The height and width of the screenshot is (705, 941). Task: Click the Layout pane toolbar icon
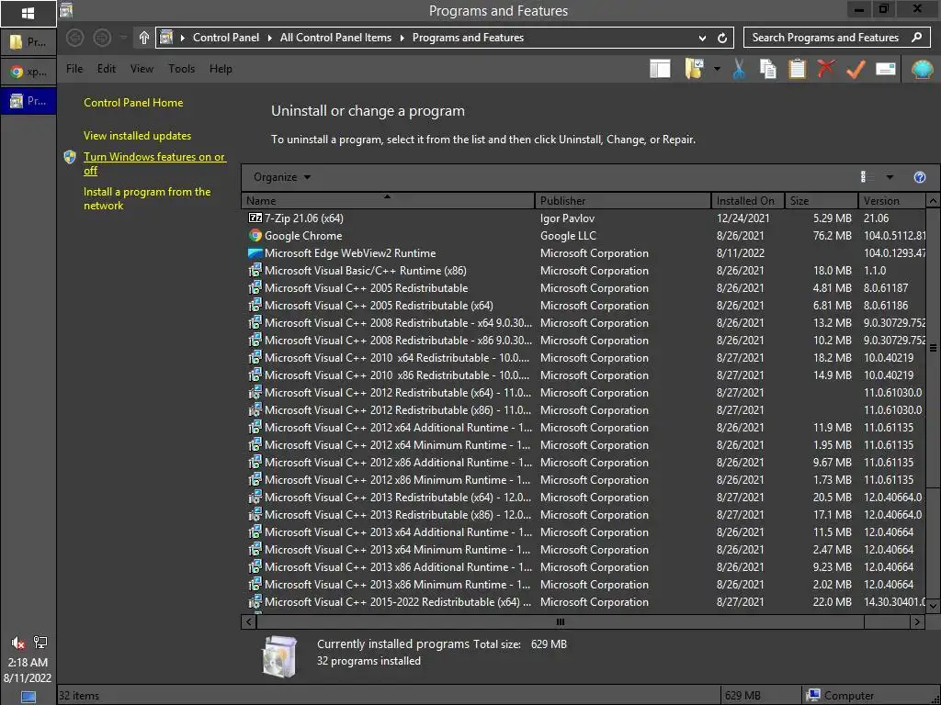click(x=660, y=69)
